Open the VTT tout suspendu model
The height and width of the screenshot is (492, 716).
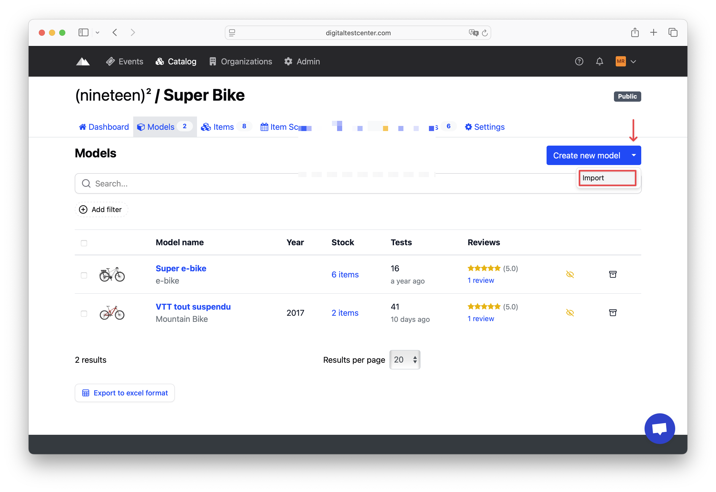(x=193, y=306)
